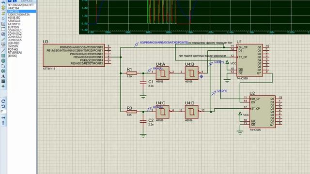Image resolution: width=310 pixels, height=174 pixels.
Task: Select the 2D closed path tool
Action: 3,71
